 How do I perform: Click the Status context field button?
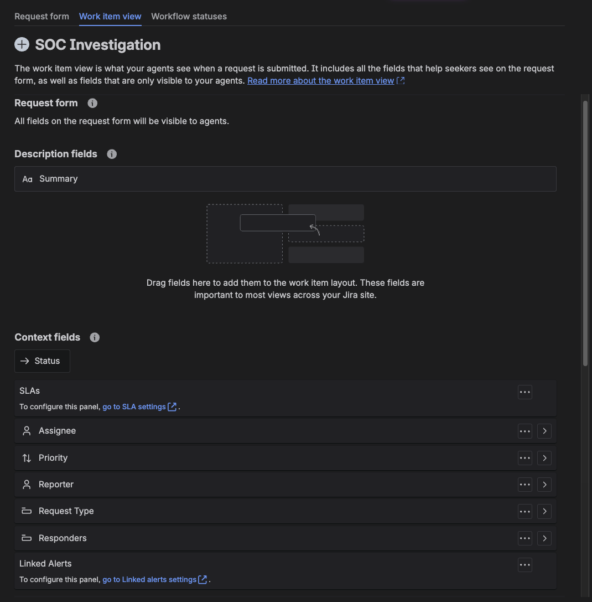[42, 361]
